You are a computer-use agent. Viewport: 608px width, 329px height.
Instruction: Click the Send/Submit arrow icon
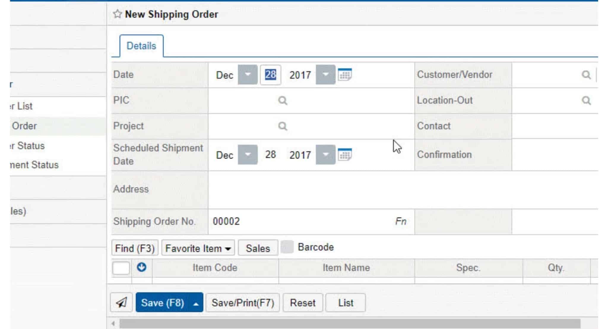[x=122, y=303]
